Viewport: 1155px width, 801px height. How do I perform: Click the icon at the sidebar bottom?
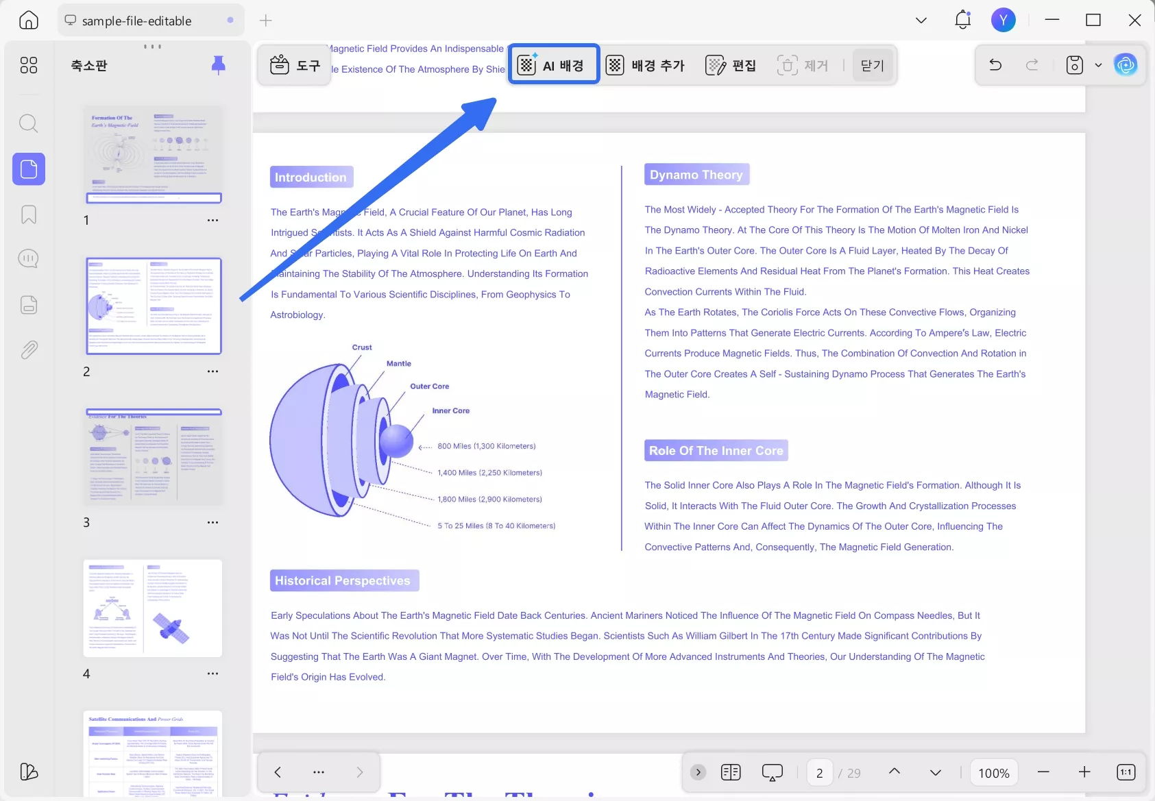click(x=29, y=772)
